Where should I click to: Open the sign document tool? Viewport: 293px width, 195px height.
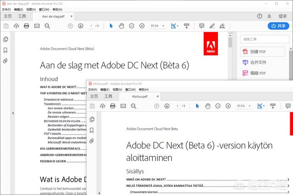(x=222, y=26)
